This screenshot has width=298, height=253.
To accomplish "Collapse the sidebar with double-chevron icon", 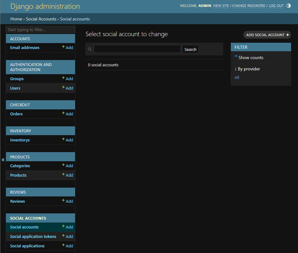I will click(3, 160).
